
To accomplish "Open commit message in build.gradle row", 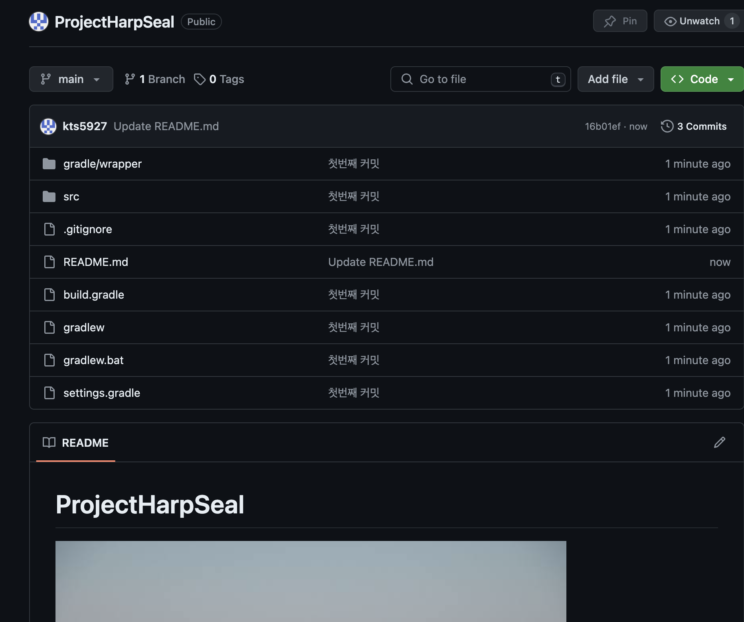I will pyautogui.click(x=354, y=295).
